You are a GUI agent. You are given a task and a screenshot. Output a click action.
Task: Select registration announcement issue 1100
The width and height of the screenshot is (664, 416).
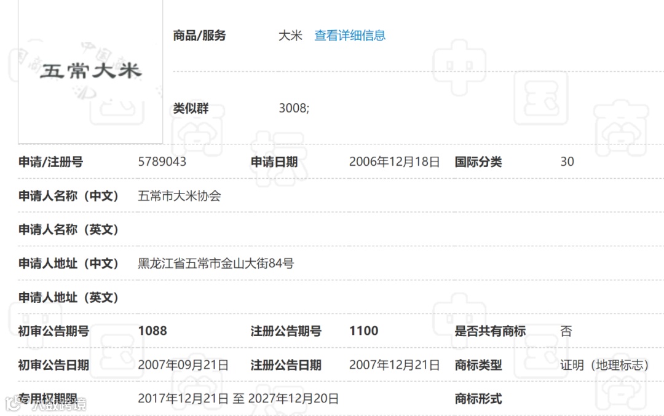click(x=363, y=331)
